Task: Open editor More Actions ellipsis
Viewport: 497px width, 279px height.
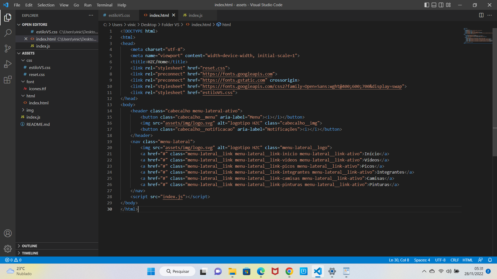Action: 489,15
